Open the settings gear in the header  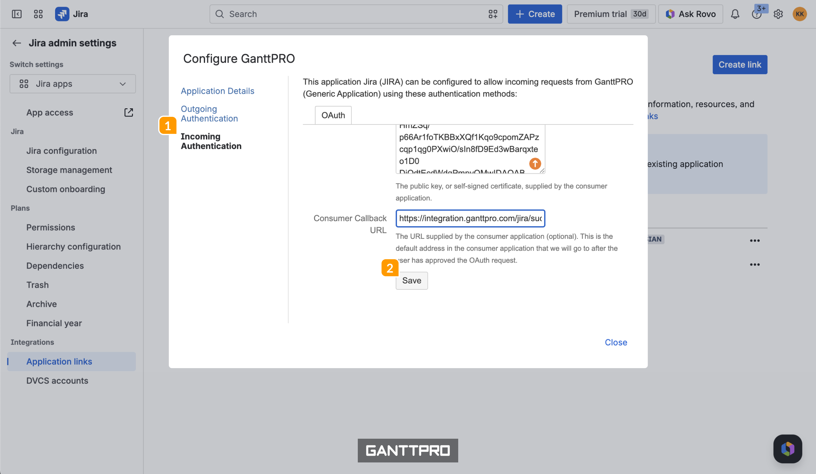[x=778, y=14]
